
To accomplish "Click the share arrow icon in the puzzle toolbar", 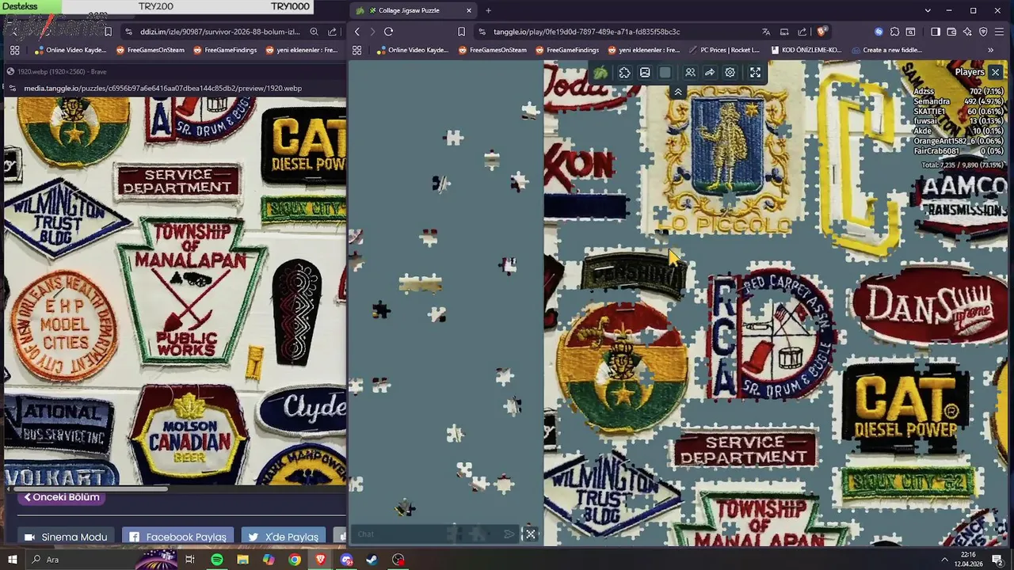I will (x=710, y=73).
